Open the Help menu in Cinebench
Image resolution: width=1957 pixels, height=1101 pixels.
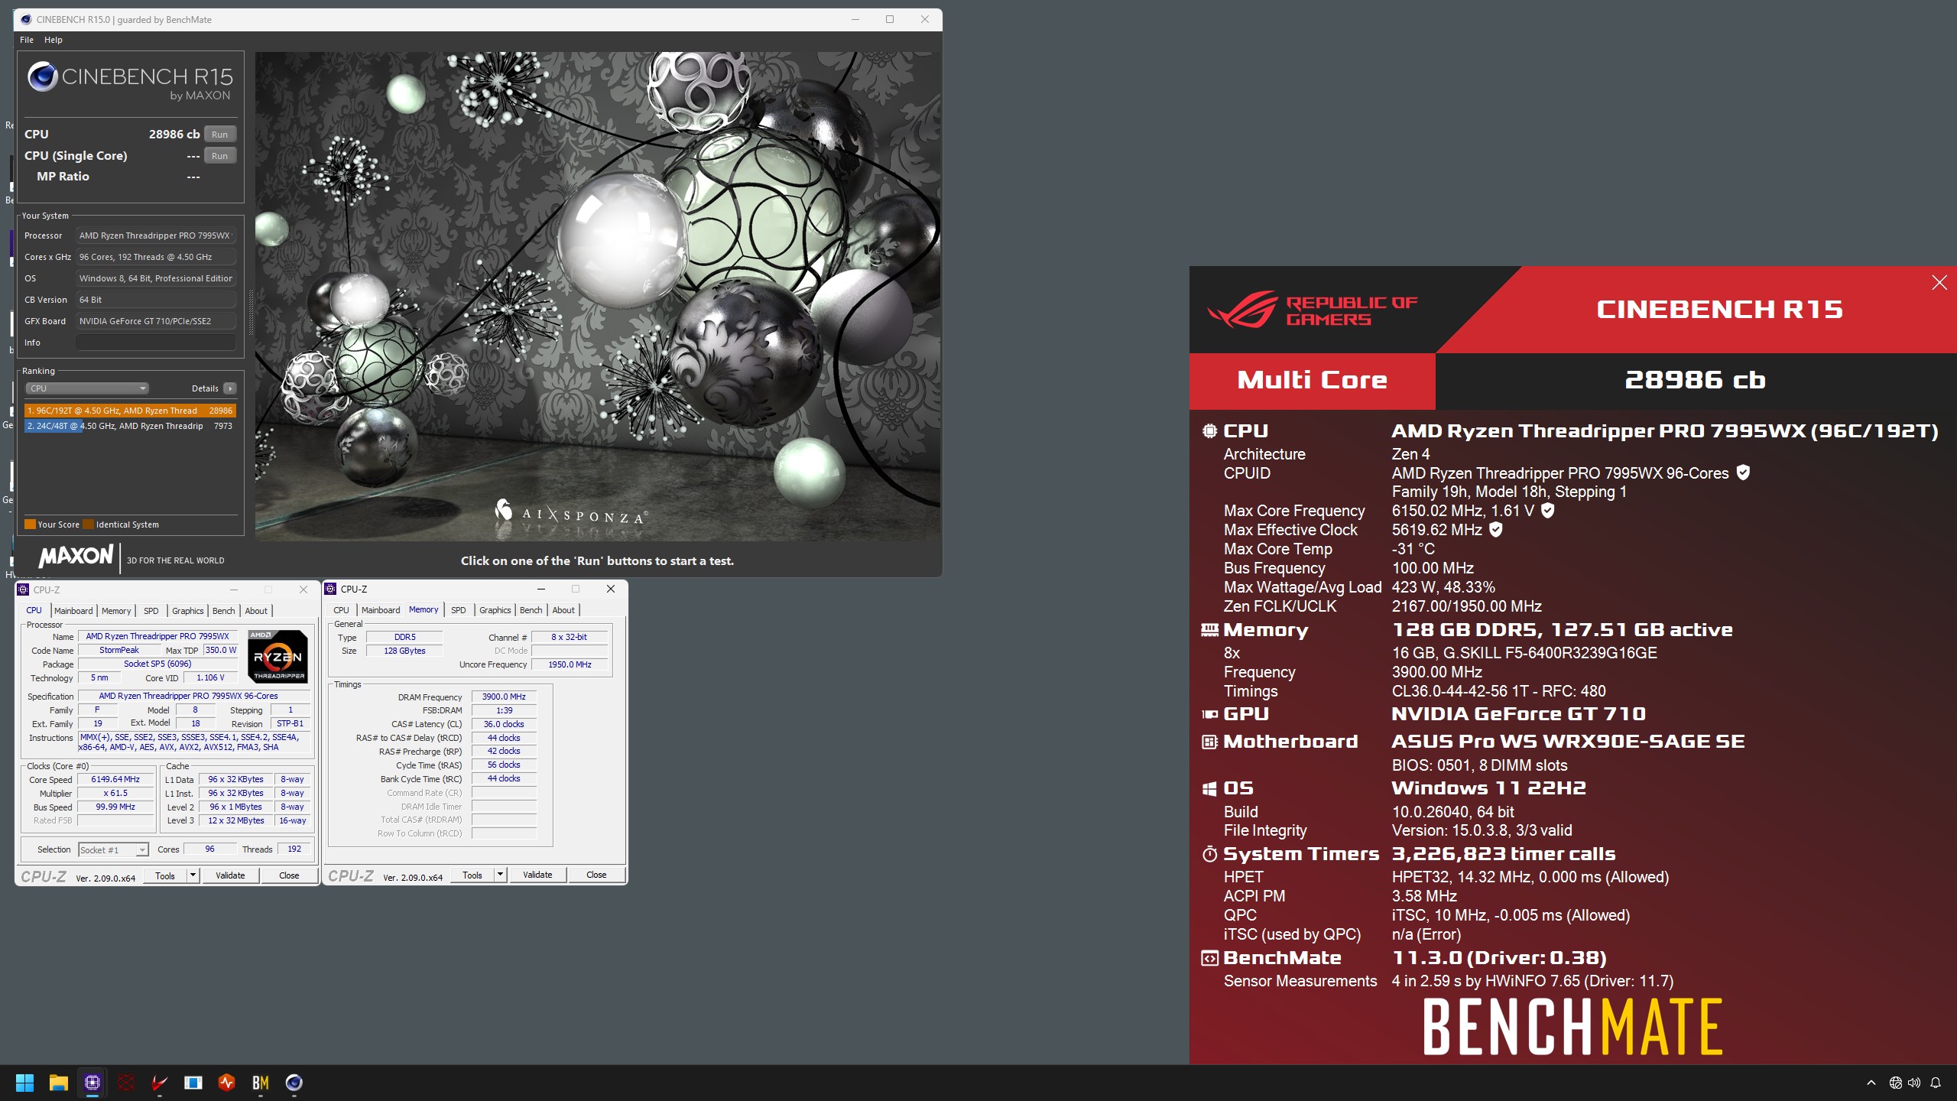coord(54,40)
